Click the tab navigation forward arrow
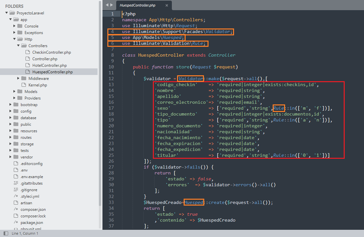 (x=112, y=5)
